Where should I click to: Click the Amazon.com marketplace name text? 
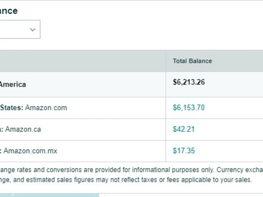[46, 108]
